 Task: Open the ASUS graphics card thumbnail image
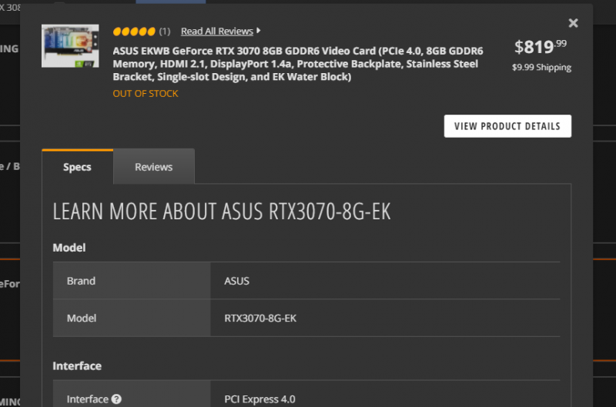point(71,46)
